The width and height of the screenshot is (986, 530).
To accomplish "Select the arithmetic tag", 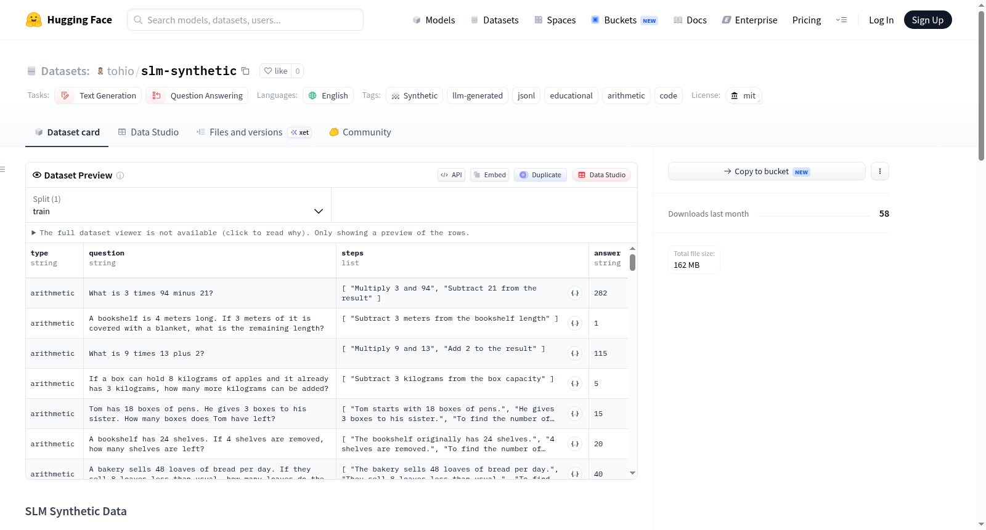I will [626, 95].
